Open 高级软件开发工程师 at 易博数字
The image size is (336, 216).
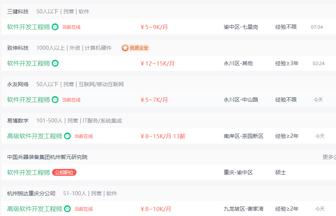coord(34,136)
